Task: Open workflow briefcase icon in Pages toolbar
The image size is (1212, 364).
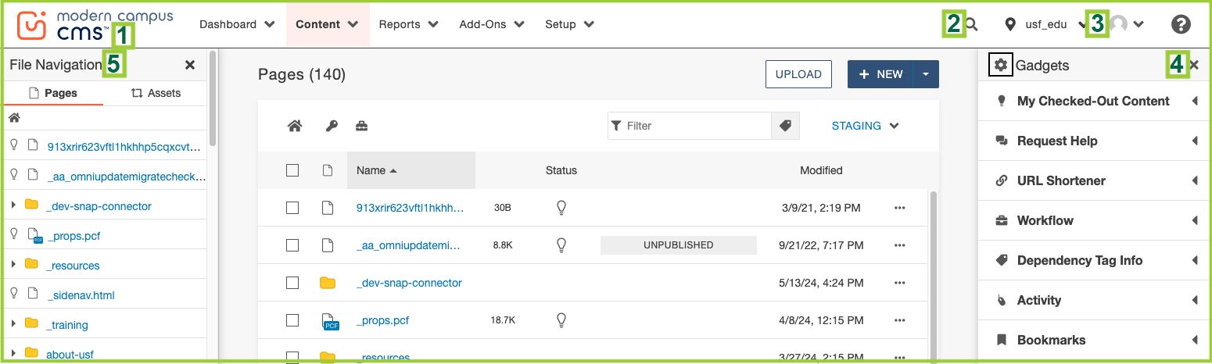Action: click(x=362, y=126)
